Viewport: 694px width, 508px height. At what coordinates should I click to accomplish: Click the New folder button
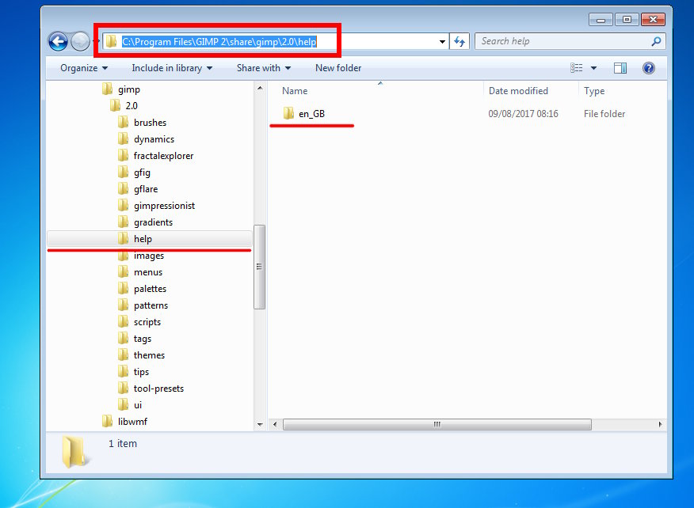tap(338, 67)
